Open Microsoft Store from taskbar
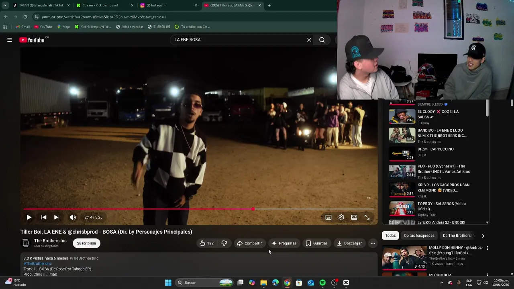 click(299, 283)
